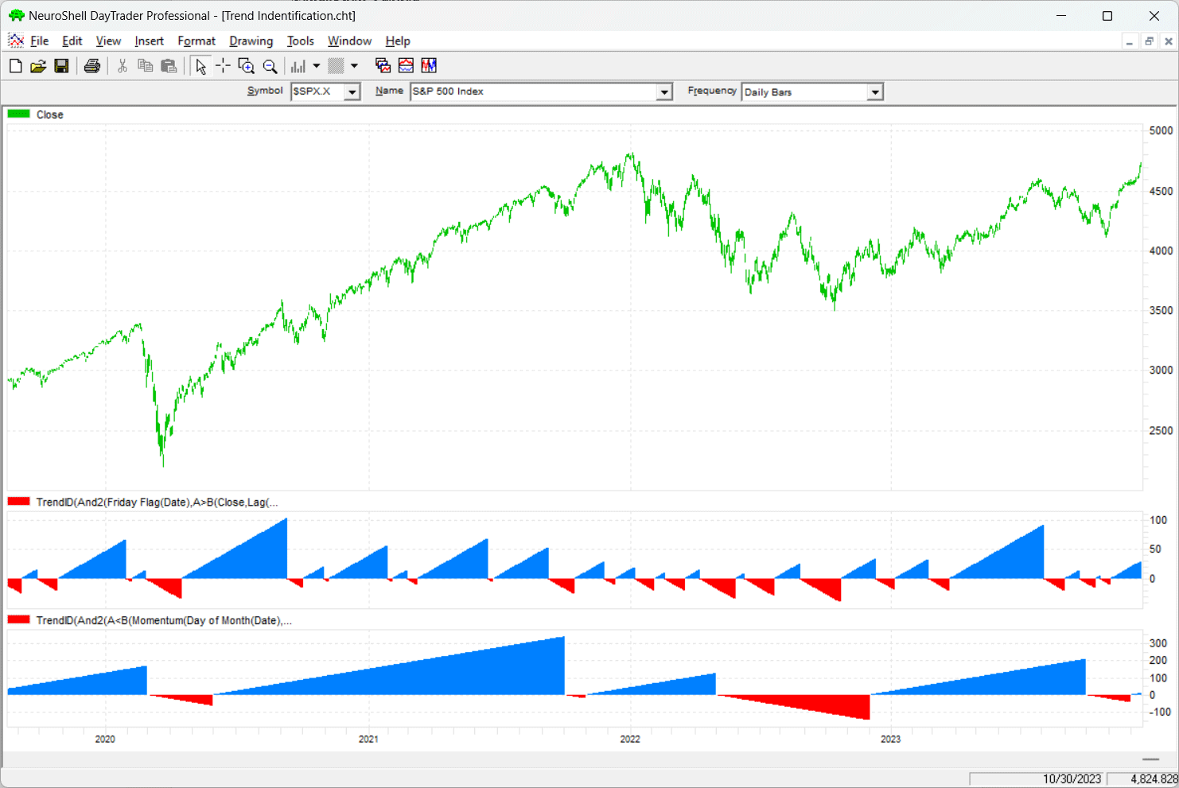The image size is (1179, 788).
Task: Open the Window menu
Action: click(x=349, y=41)
